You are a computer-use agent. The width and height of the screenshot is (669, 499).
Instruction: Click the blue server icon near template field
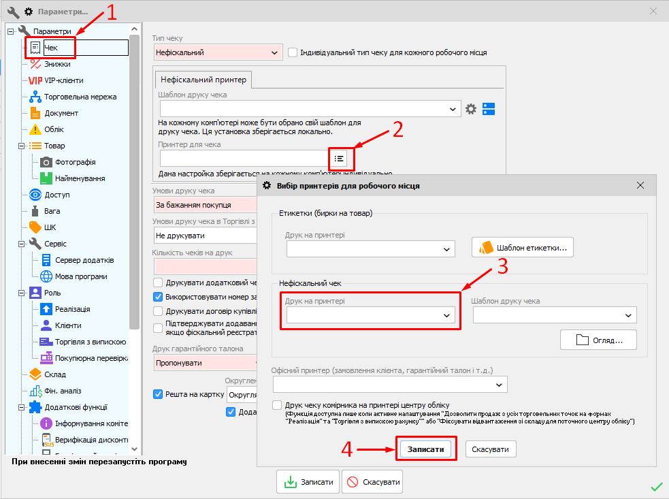click(489, 108)
